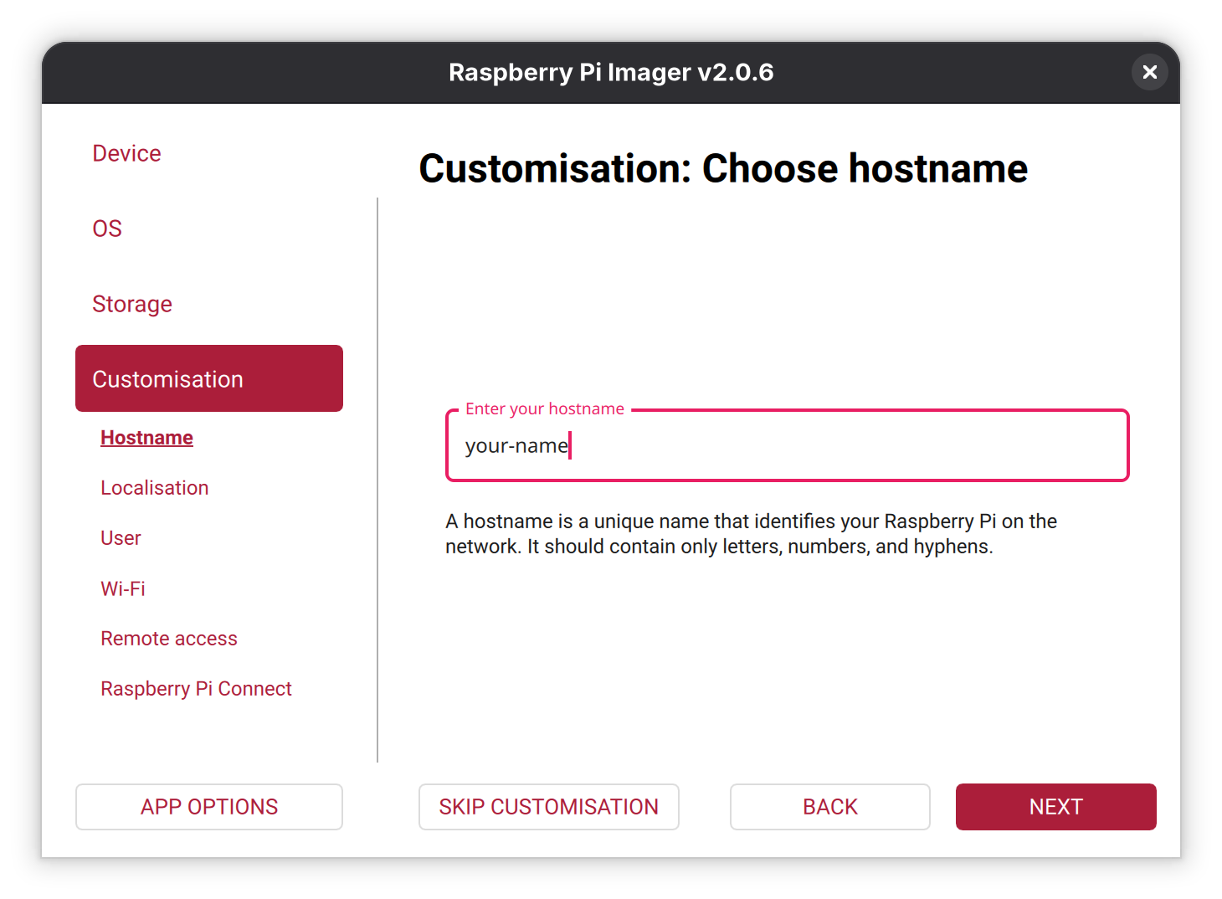Close the Raspberry Pi Imager window
The width and height of the screenshot is (1222, 899).
tap(1149, 72)
